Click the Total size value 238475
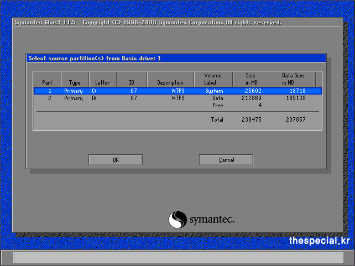Screen dimensions: 355x266 tap(252, 120)
